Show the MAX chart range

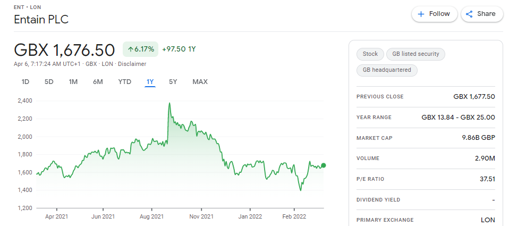point(200,81)
